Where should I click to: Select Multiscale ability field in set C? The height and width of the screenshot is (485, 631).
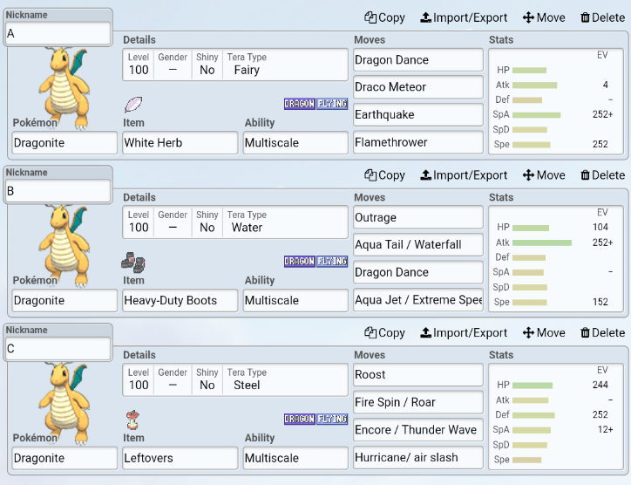(x=295, y=458)
